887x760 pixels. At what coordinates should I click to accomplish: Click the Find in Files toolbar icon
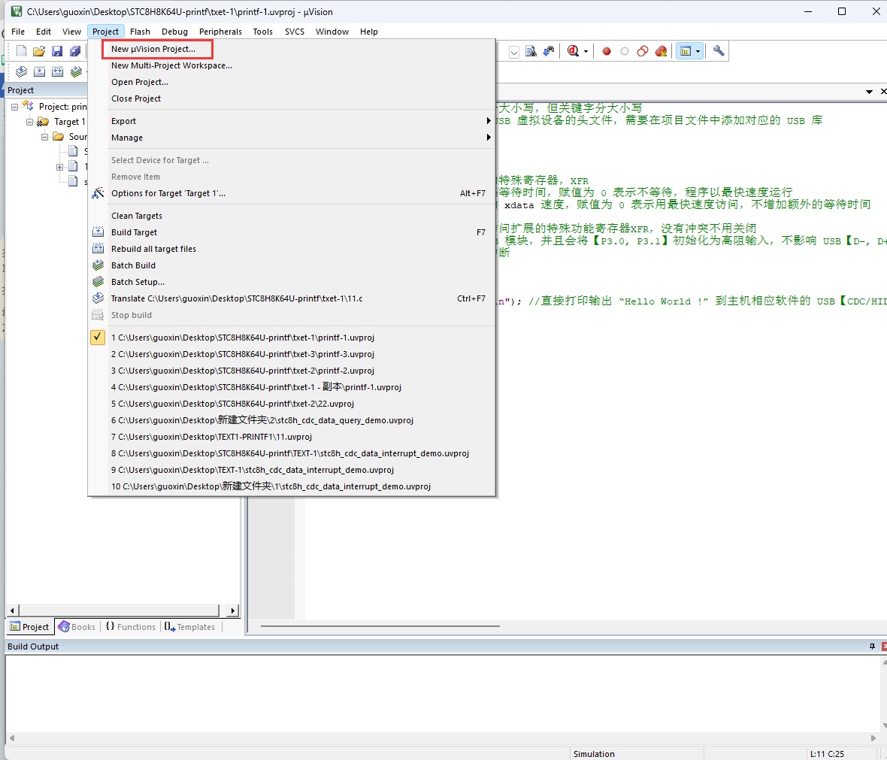pyautogui.click(x=531, y=52)
